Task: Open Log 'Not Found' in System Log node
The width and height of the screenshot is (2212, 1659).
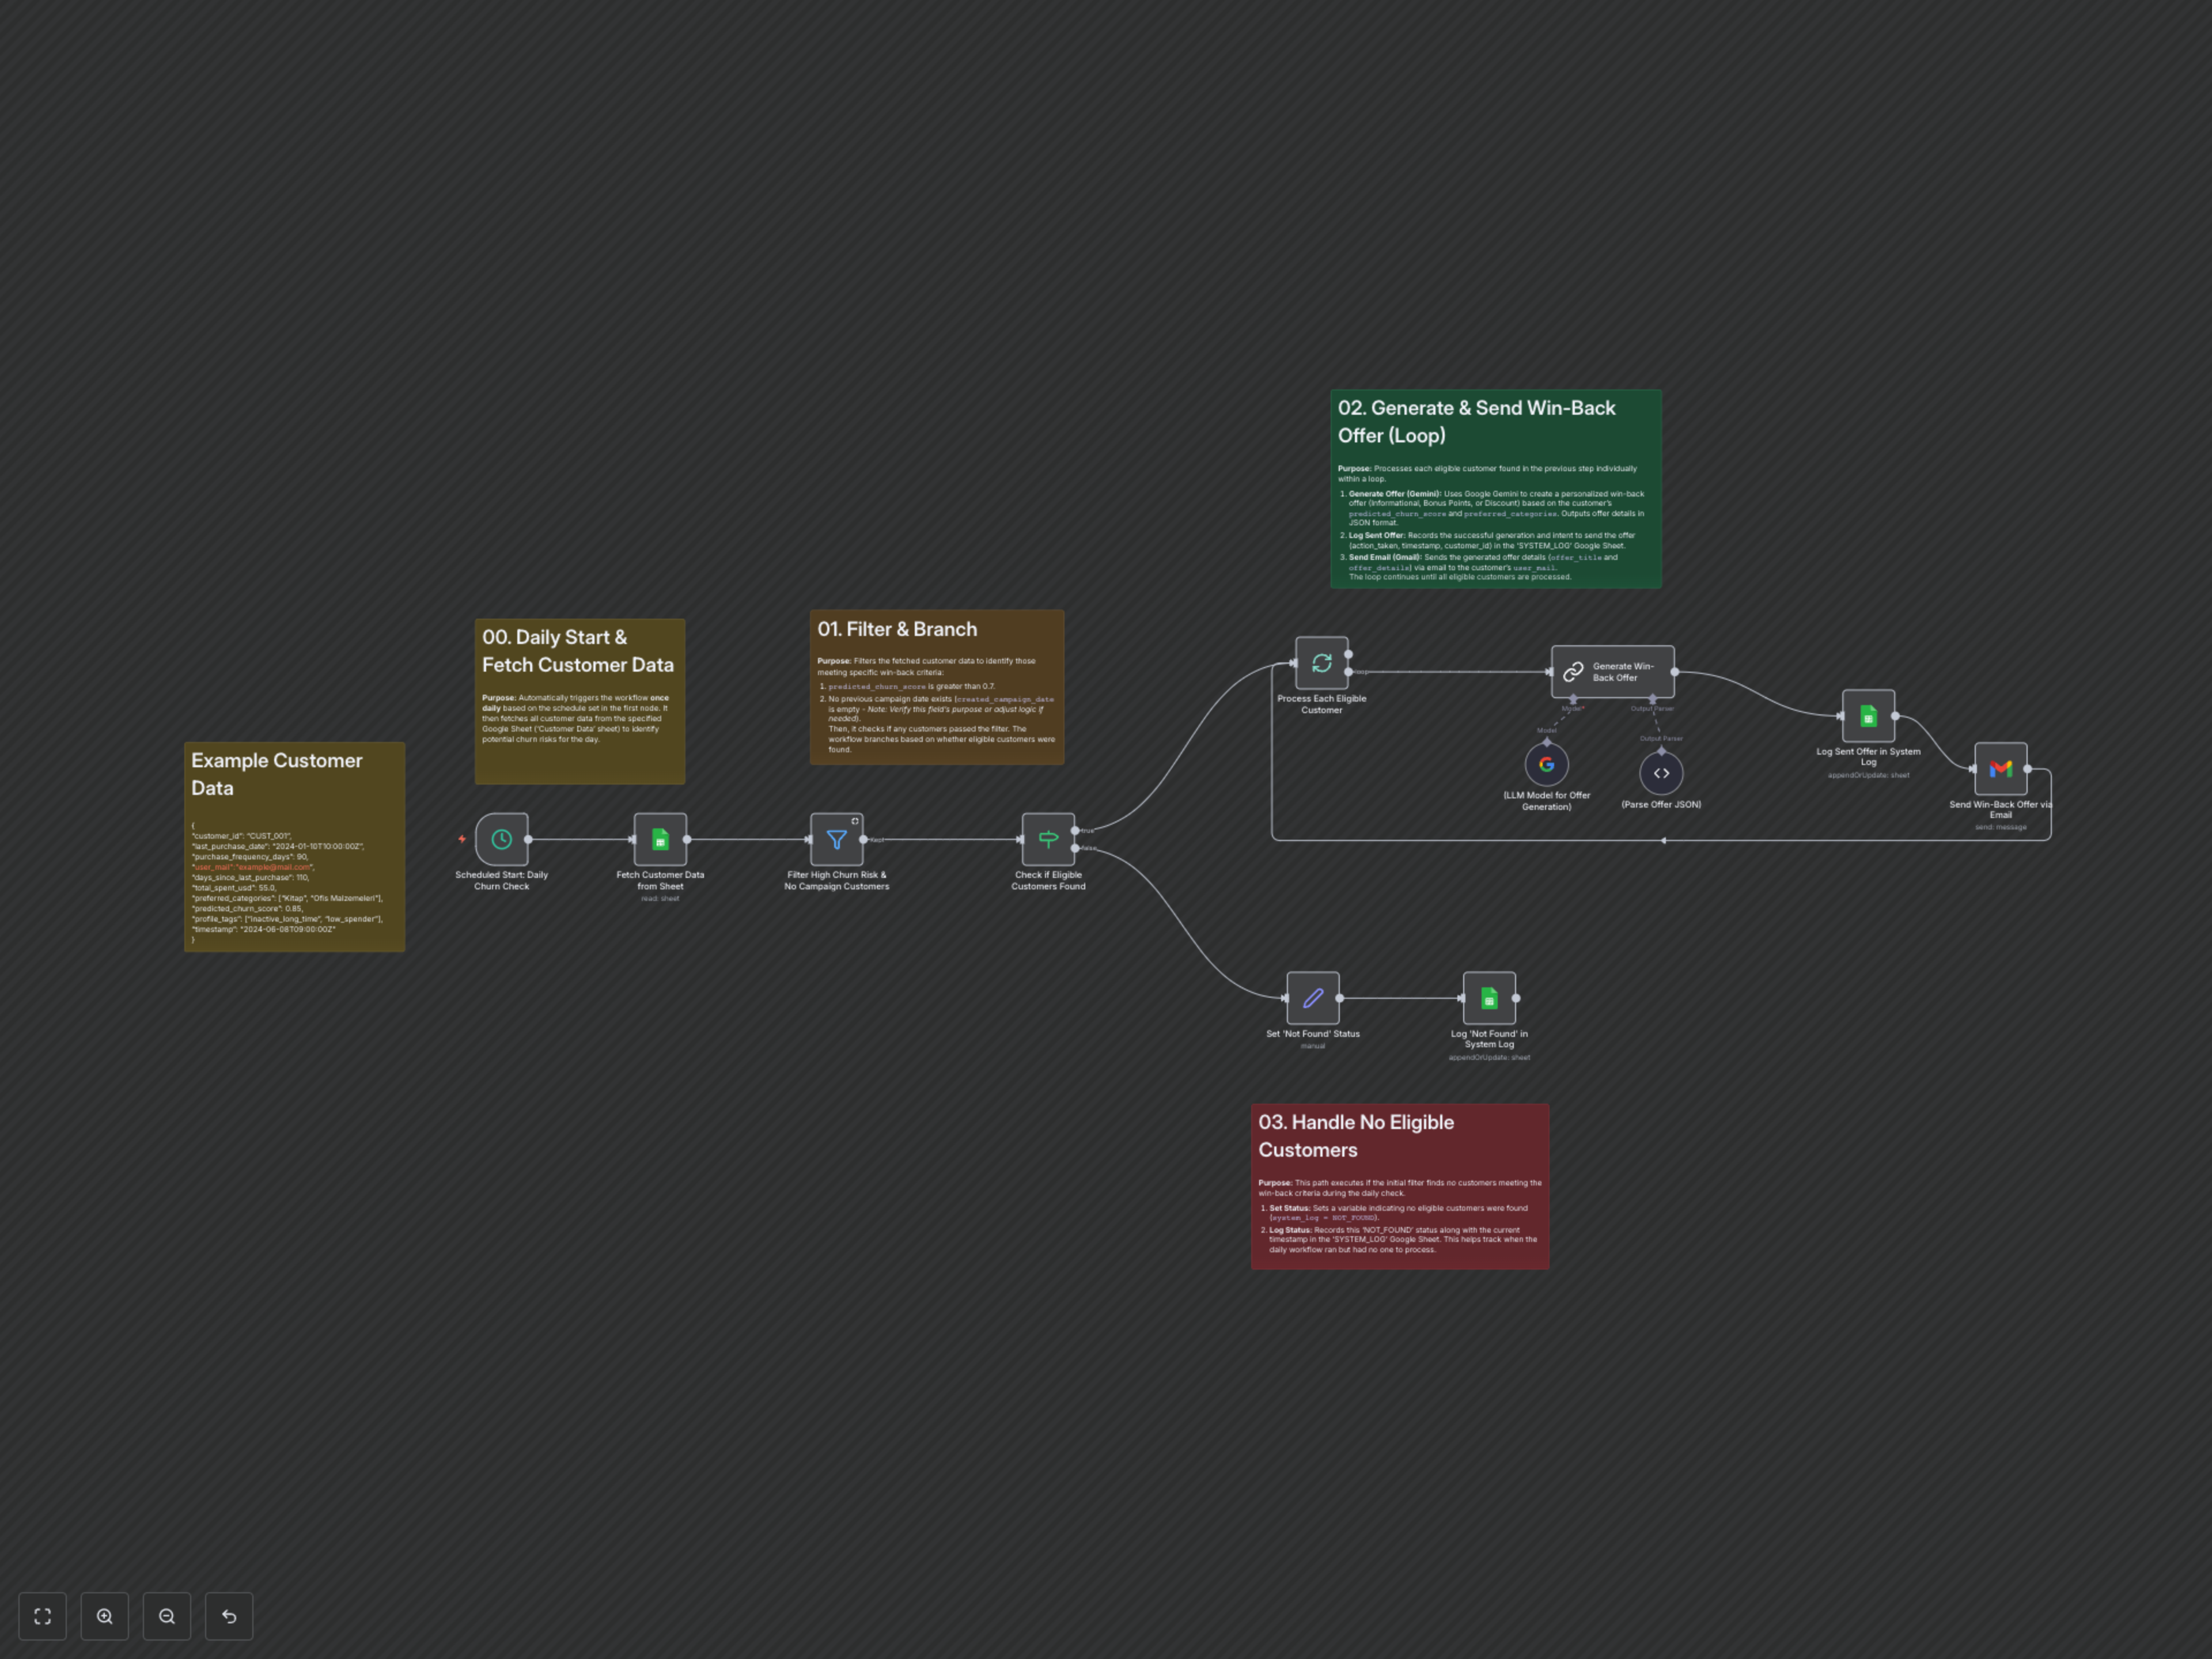Action: coord(1489,998)
